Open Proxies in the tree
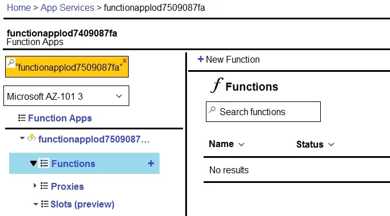 (67, 186)
